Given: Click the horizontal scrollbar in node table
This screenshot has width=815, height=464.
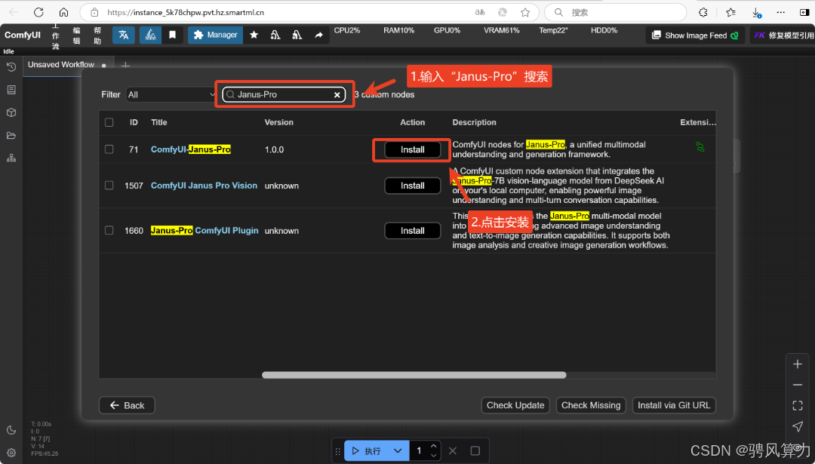Looking at the screenshot, I should (414, 375).
